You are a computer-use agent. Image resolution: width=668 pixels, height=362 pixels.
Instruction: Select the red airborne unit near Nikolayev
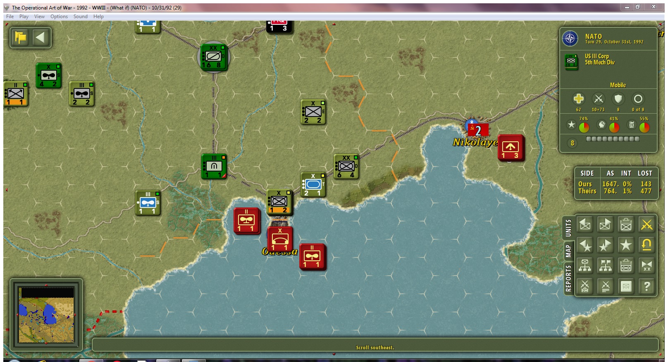511,148
